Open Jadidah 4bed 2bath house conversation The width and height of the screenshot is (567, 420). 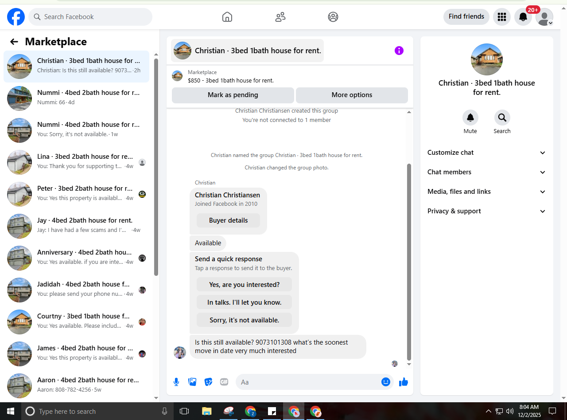click(x=76, y=290)
